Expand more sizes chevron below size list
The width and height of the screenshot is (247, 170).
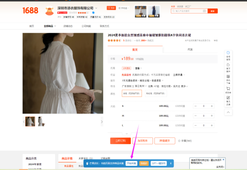coord(127,134)
